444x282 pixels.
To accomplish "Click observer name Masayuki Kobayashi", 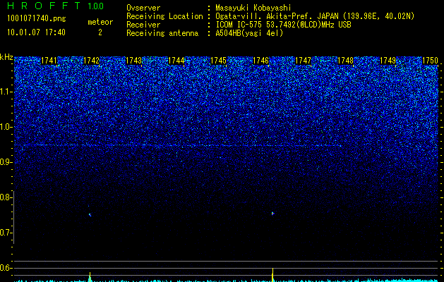I will coord(253,8).
